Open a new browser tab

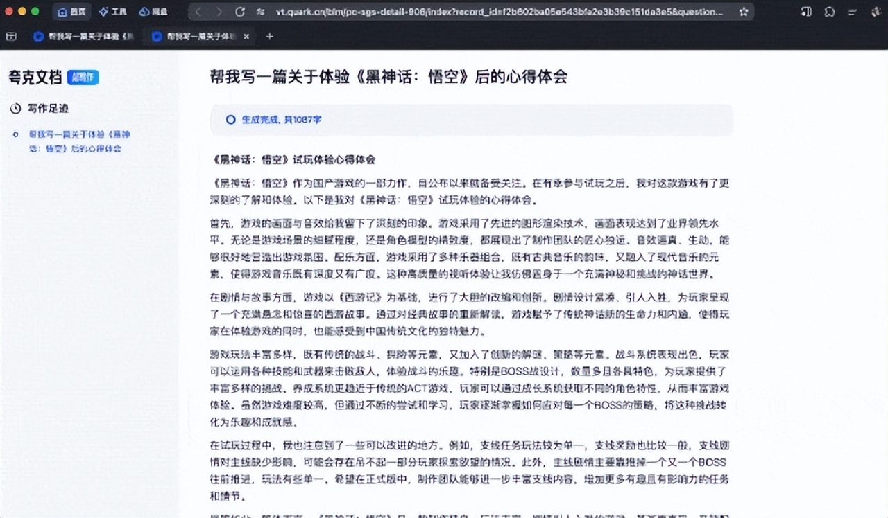270,37
